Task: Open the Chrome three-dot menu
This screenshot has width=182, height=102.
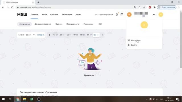Action: pos(179,7)
